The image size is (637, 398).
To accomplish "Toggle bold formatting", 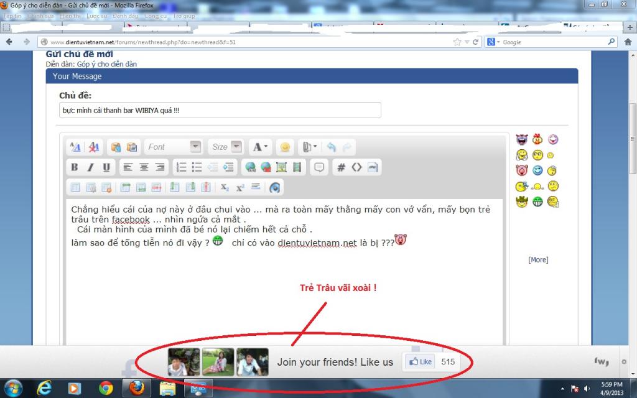I will [x=75, y=167].
